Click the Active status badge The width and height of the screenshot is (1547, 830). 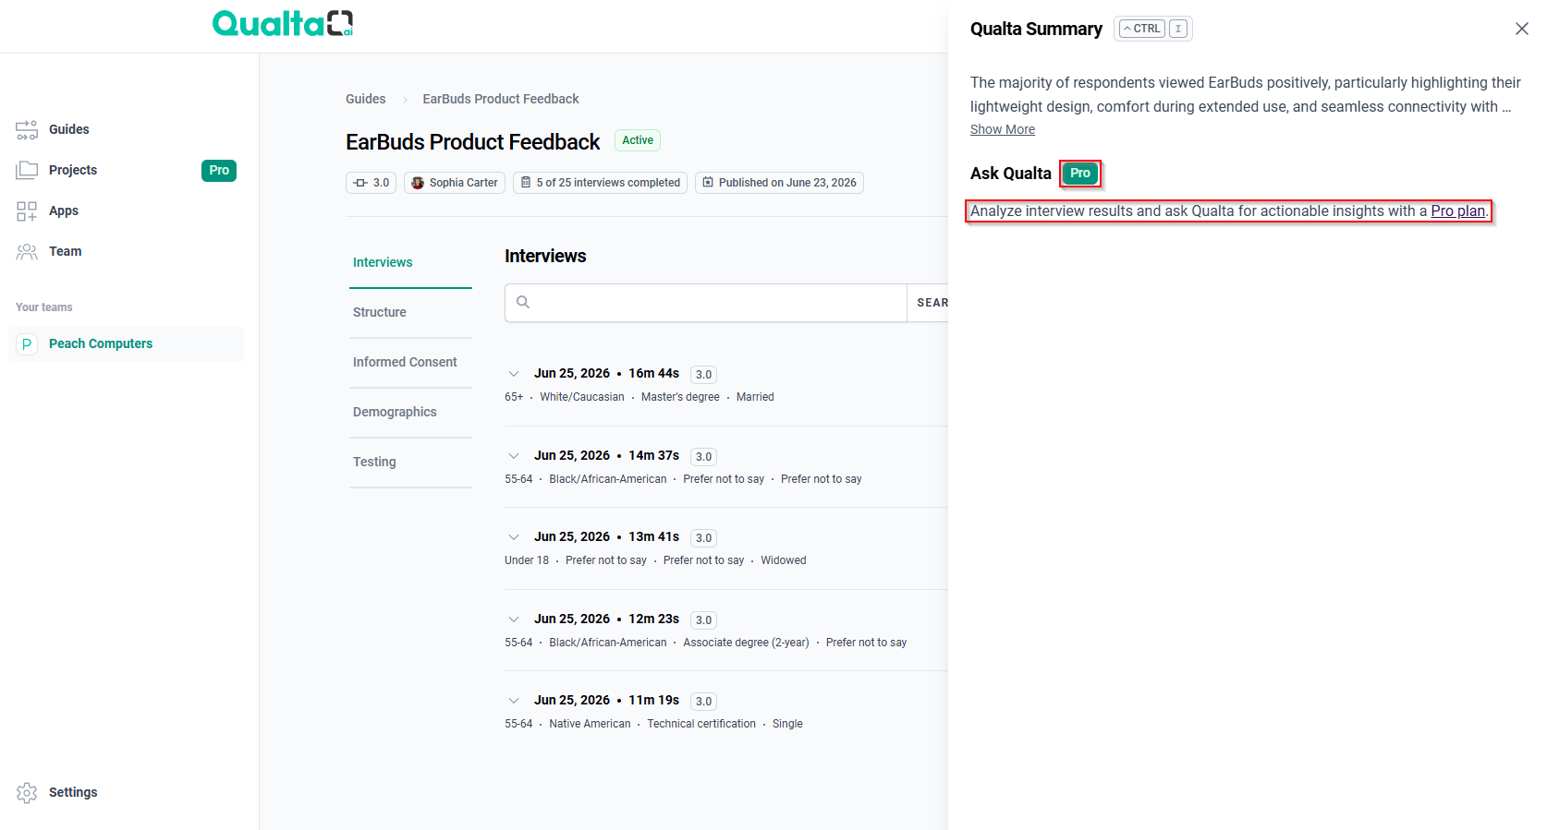pyautogui.click(x=638, y=140)
